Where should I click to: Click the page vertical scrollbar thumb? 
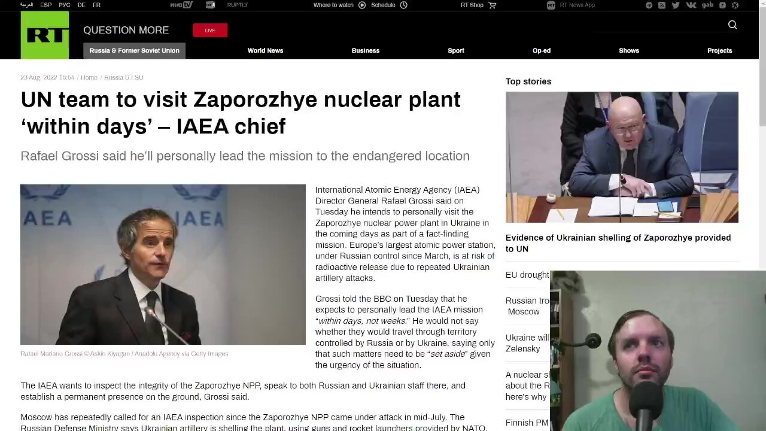[x=762, y=66]
